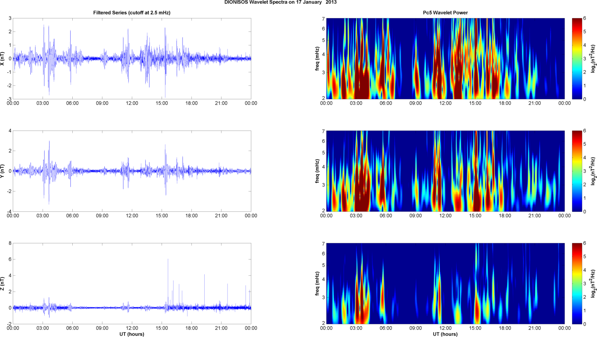
Task: Click the log2(nT²/Hz) label of the Z colorbar
Action: click(593, 283)
